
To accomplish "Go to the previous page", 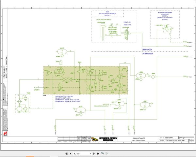I will click(x=70, y=154).
